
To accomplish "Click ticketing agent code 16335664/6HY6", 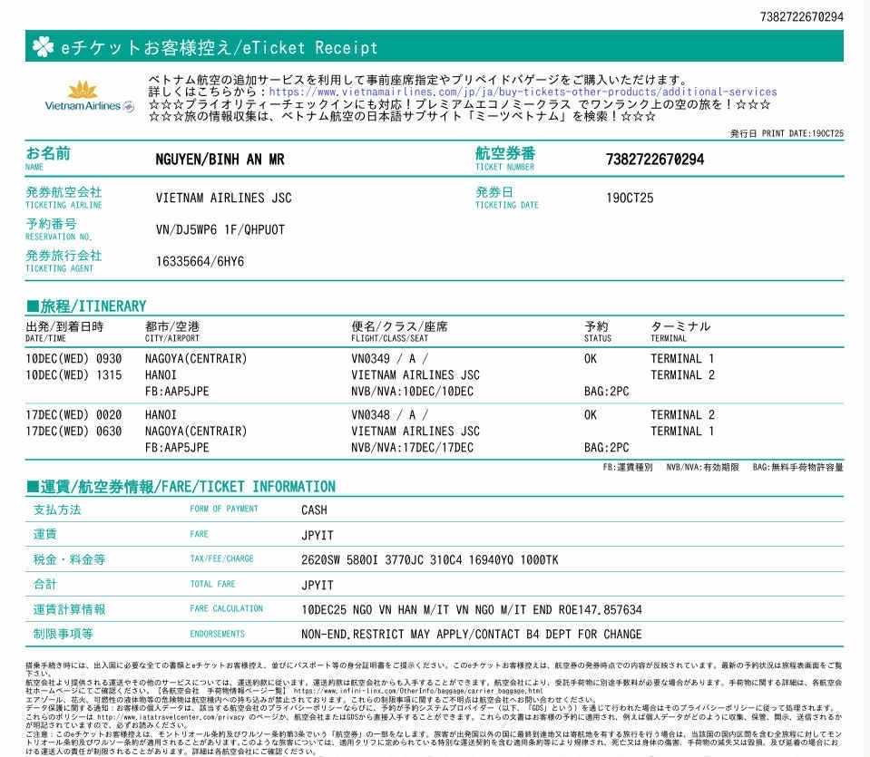I will click(200, 261).
